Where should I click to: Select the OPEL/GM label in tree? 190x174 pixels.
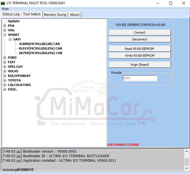[x=15, y=67]
